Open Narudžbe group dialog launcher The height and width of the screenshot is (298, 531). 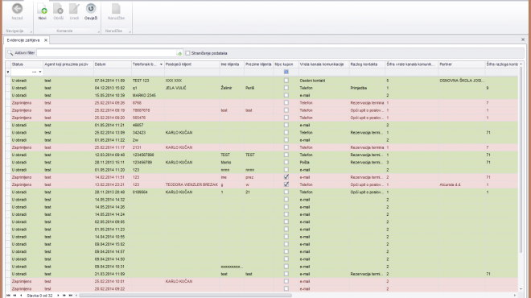pos(130,32)
